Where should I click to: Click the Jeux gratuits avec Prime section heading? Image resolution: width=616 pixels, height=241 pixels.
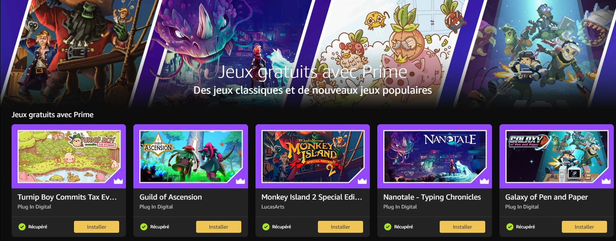tap(53, 115)
